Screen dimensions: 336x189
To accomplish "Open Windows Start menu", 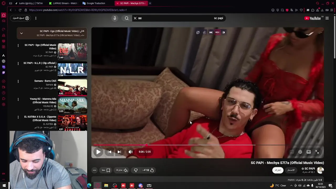I will pyautogui.click(x=4, y=186).
